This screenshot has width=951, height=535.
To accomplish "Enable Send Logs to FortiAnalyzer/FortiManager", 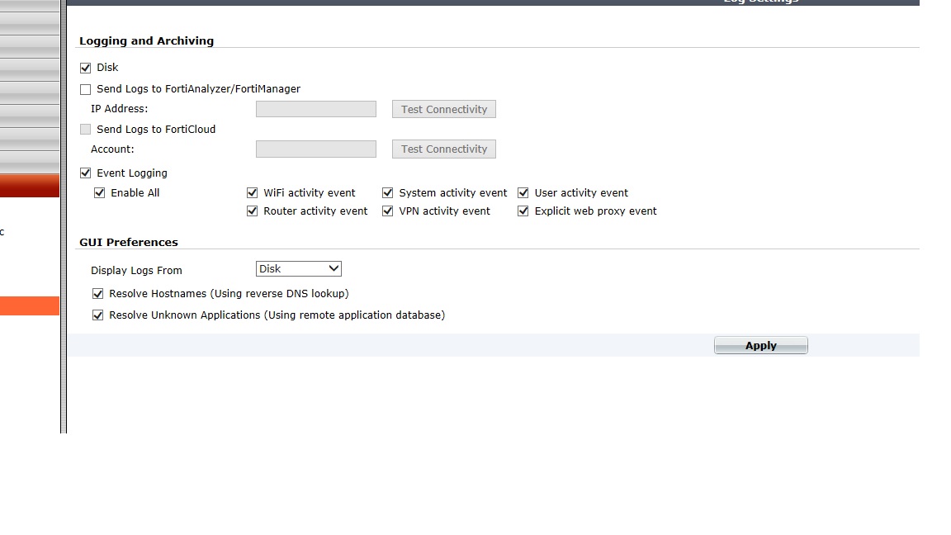I will 86,90.
